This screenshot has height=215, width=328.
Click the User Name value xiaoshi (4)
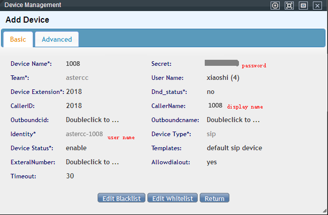[x=223, y=78]
